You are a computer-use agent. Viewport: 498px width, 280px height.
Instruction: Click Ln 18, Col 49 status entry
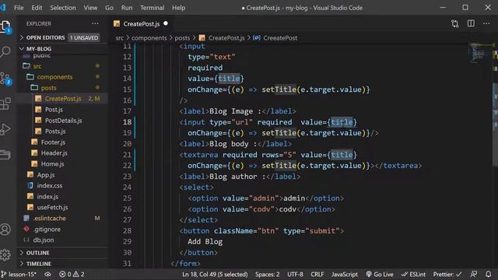tap(215, 274)
